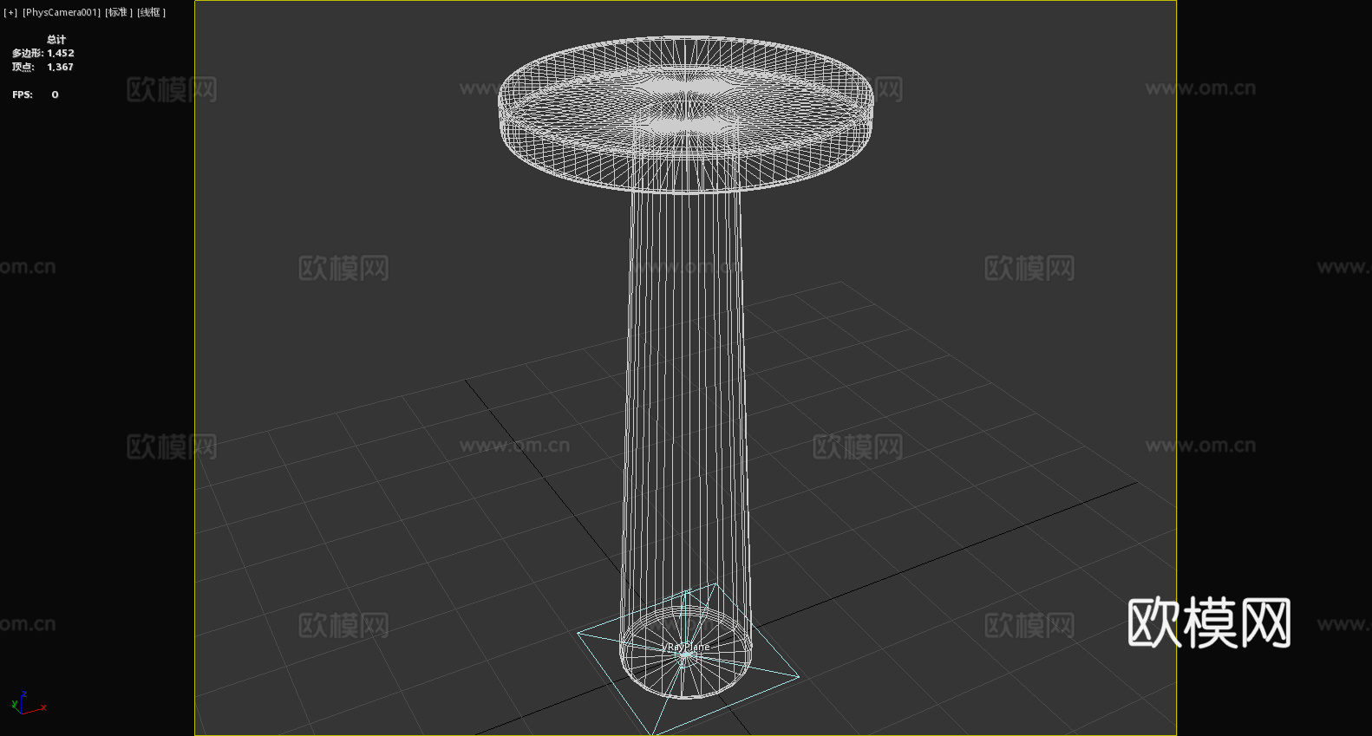This screenshot has height=736, width=1372.
Task: Select the VRayPlane object label at table base
Action: tap(686, 647)
